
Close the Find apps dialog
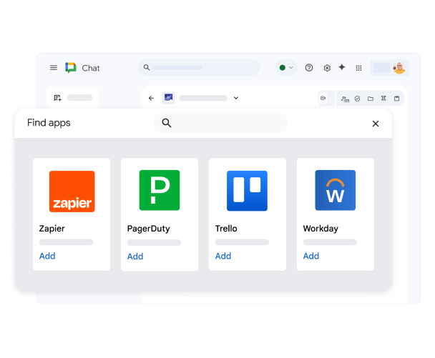click(376, 124)
